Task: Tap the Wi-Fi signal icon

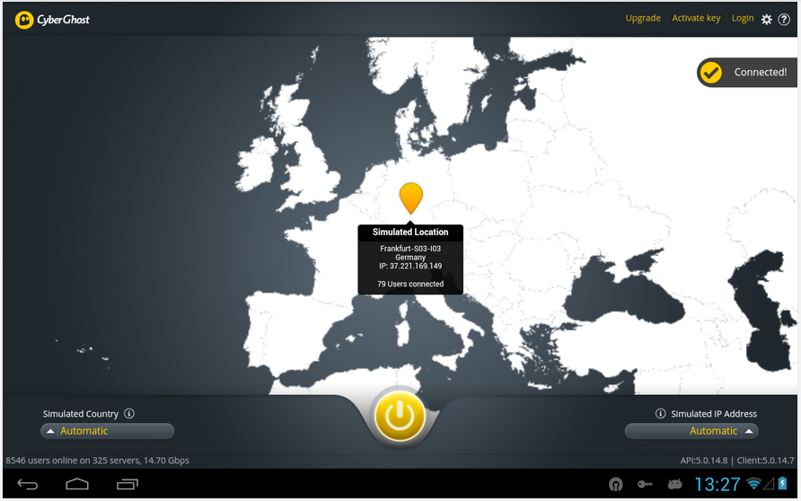Action: tap(753, 483)
